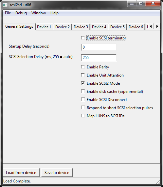Turn on Enable disk cache (experimental)

[x=83, y=92]
